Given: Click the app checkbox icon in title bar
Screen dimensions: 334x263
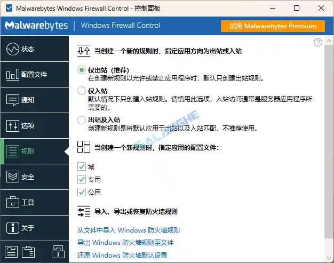Looking at the screenshot, I should [9, 9].
